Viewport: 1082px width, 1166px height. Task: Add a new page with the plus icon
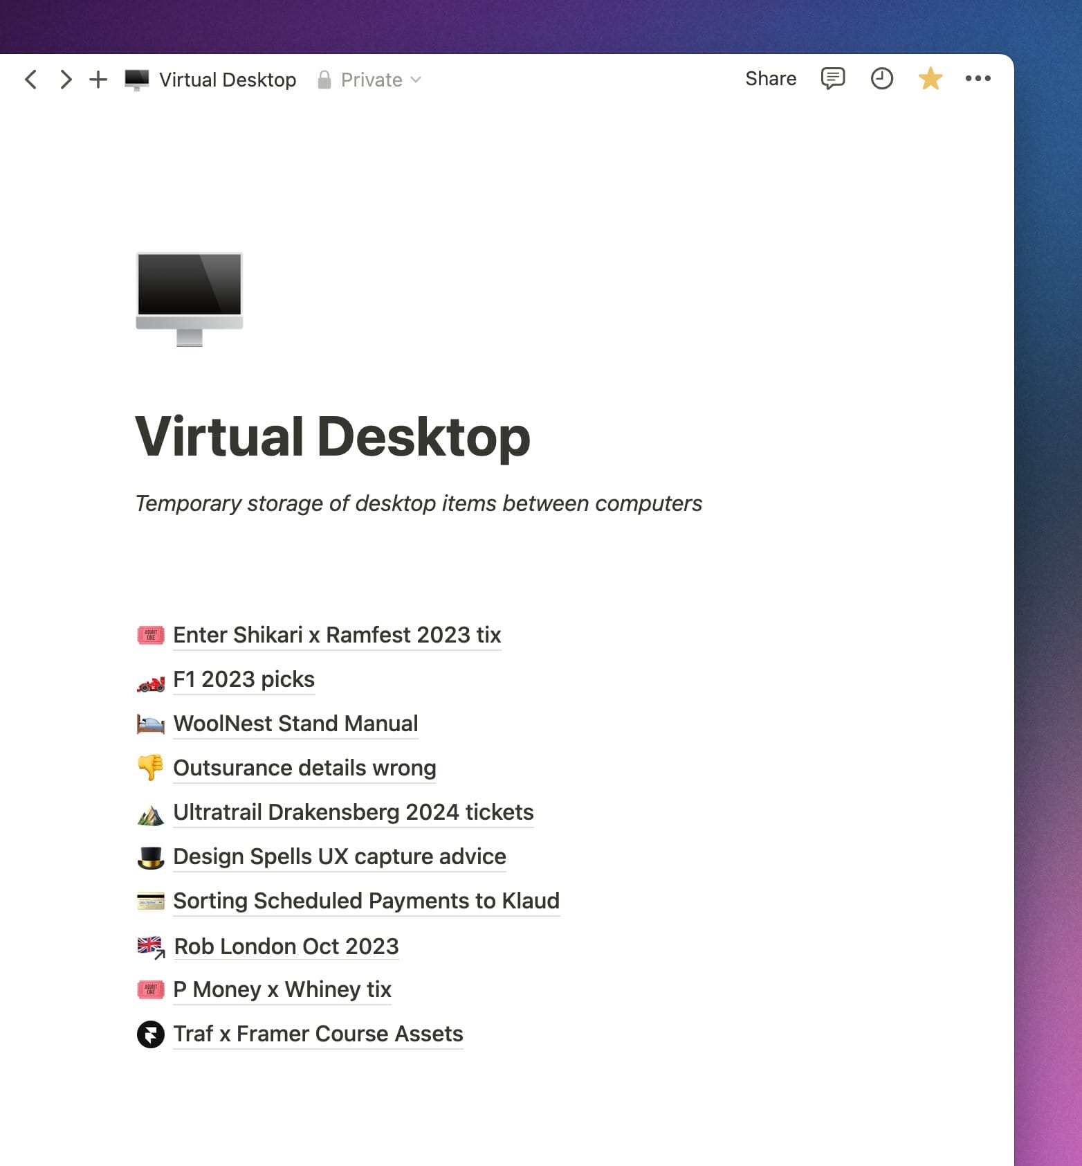click(98, 80)
